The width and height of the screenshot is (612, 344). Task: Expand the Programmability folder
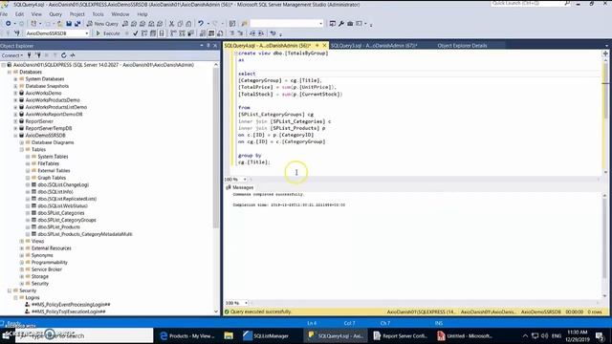22,263
